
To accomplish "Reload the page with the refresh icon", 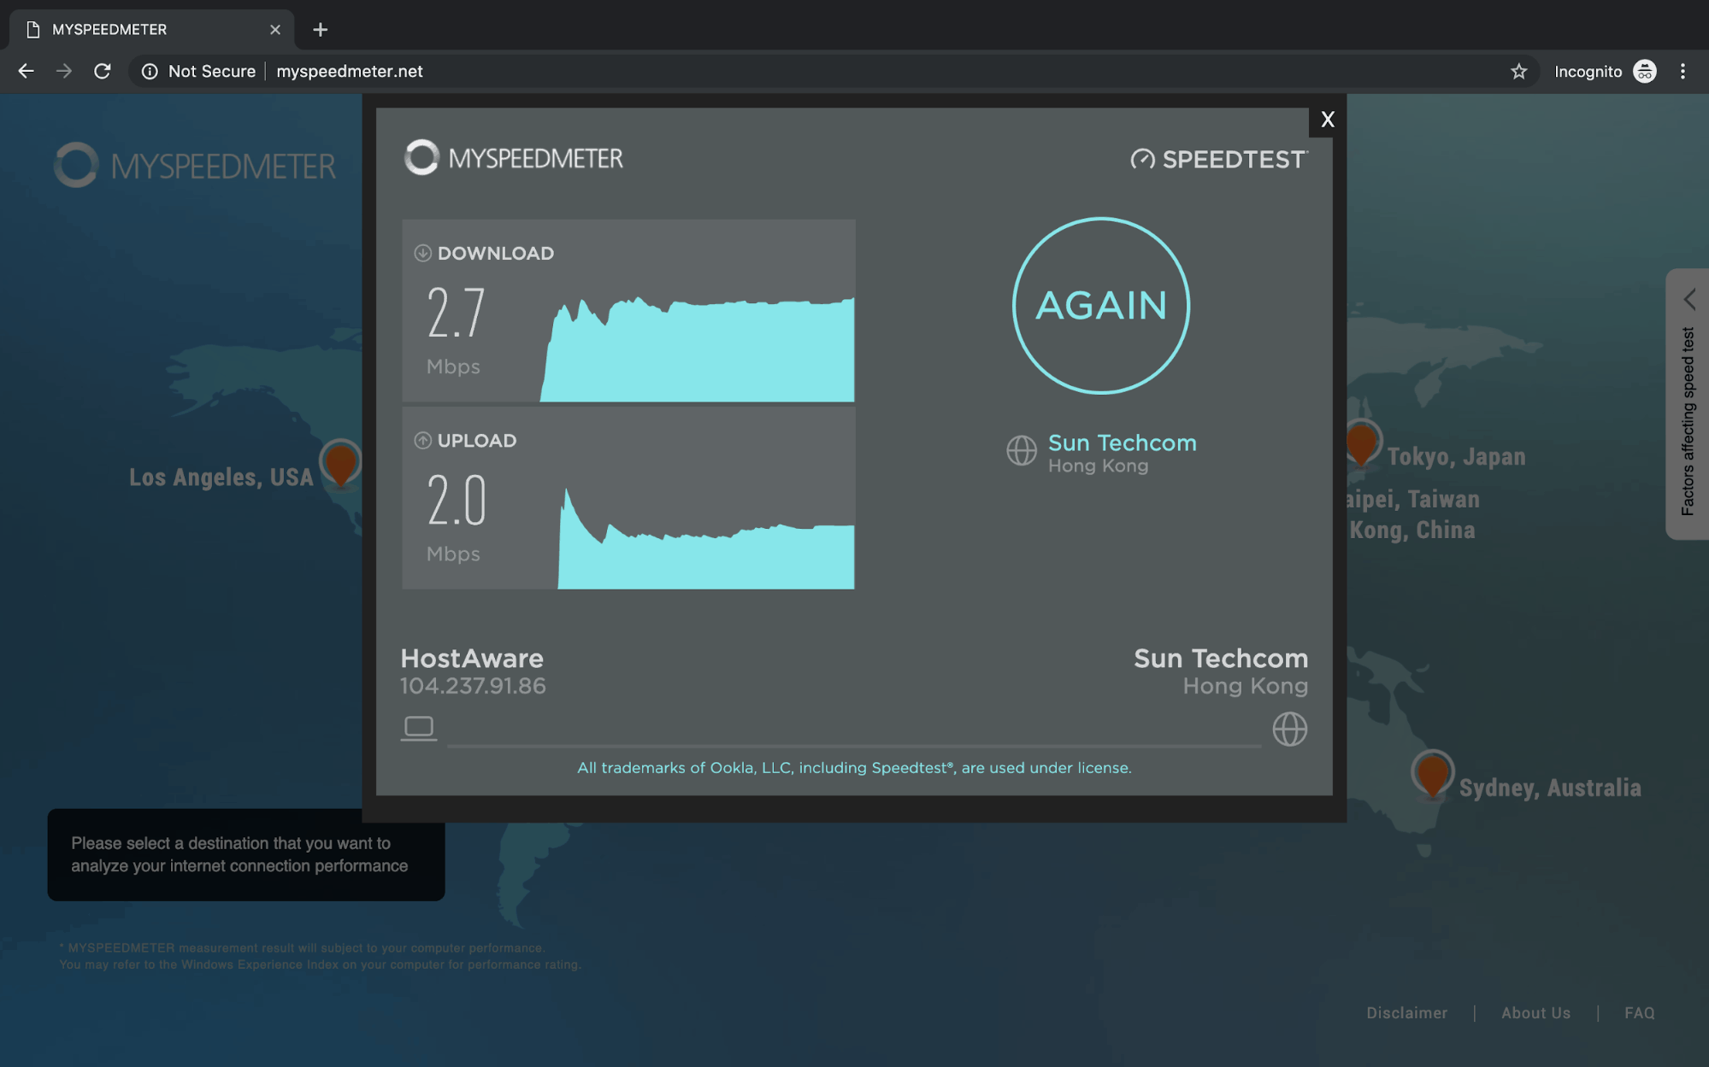I will click(x=103, y=71).
